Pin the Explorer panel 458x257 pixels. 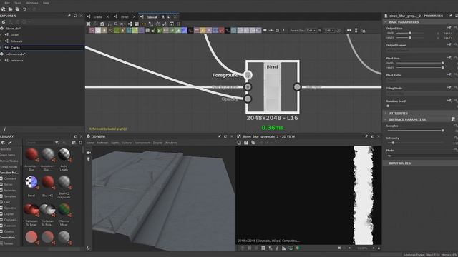[x=69, y=16]
